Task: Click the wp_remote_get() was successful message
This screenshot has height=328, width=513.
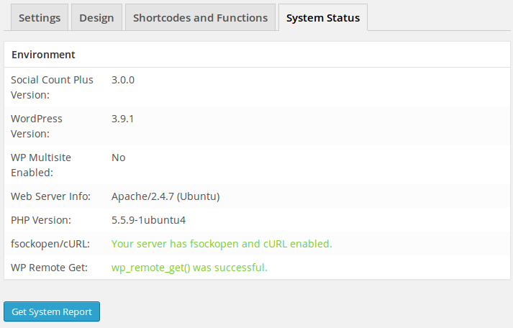Action: tap(189, 268)
